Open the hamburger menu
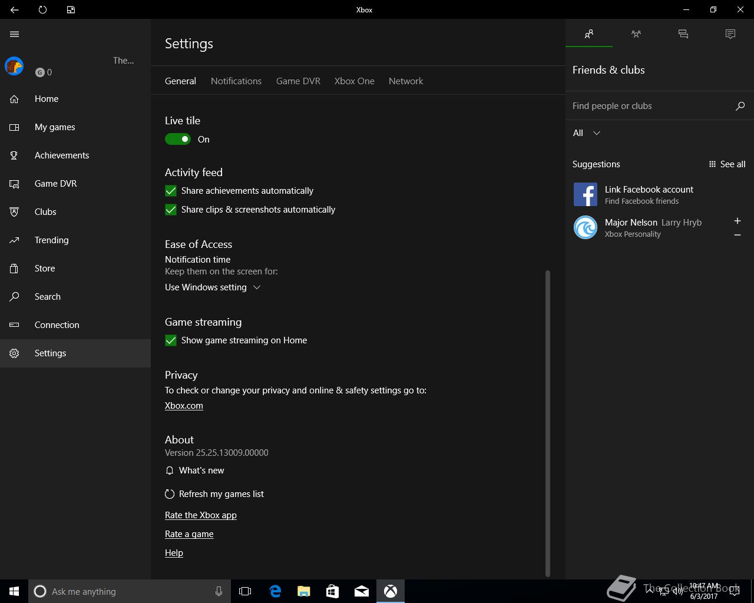 click(x=14, y=34)
